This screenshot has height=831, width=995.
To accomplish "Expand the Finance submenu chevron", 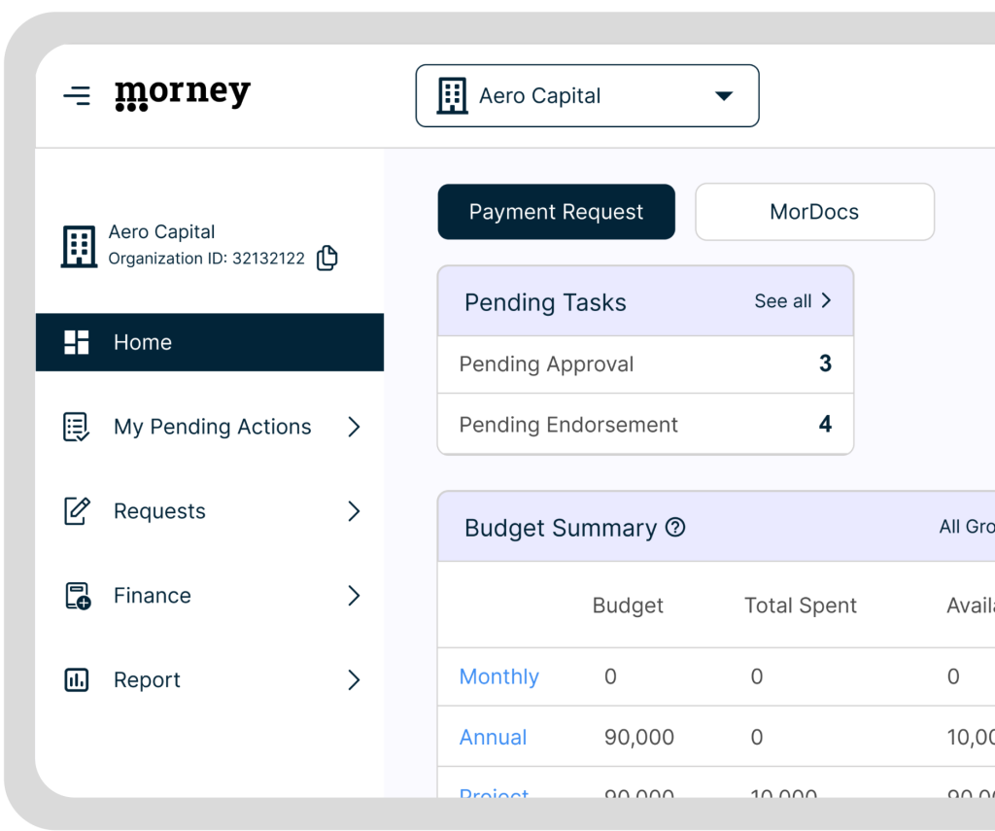I will (354, 596).
